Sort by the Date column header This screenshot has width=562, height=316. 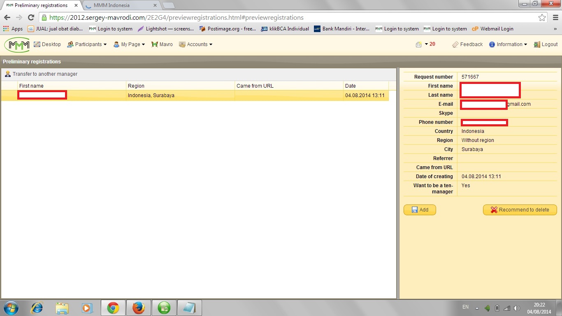351,86
